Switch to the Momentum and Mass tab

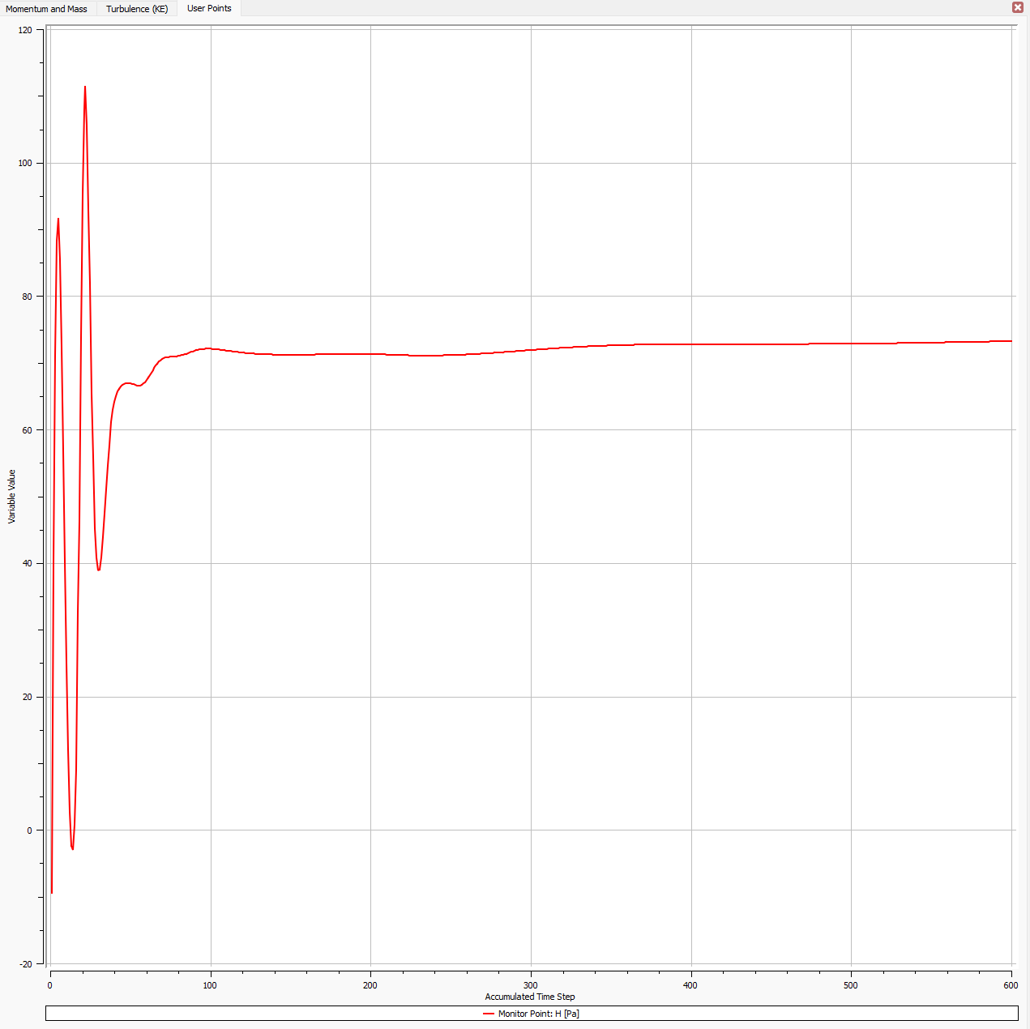pos(47,9)
